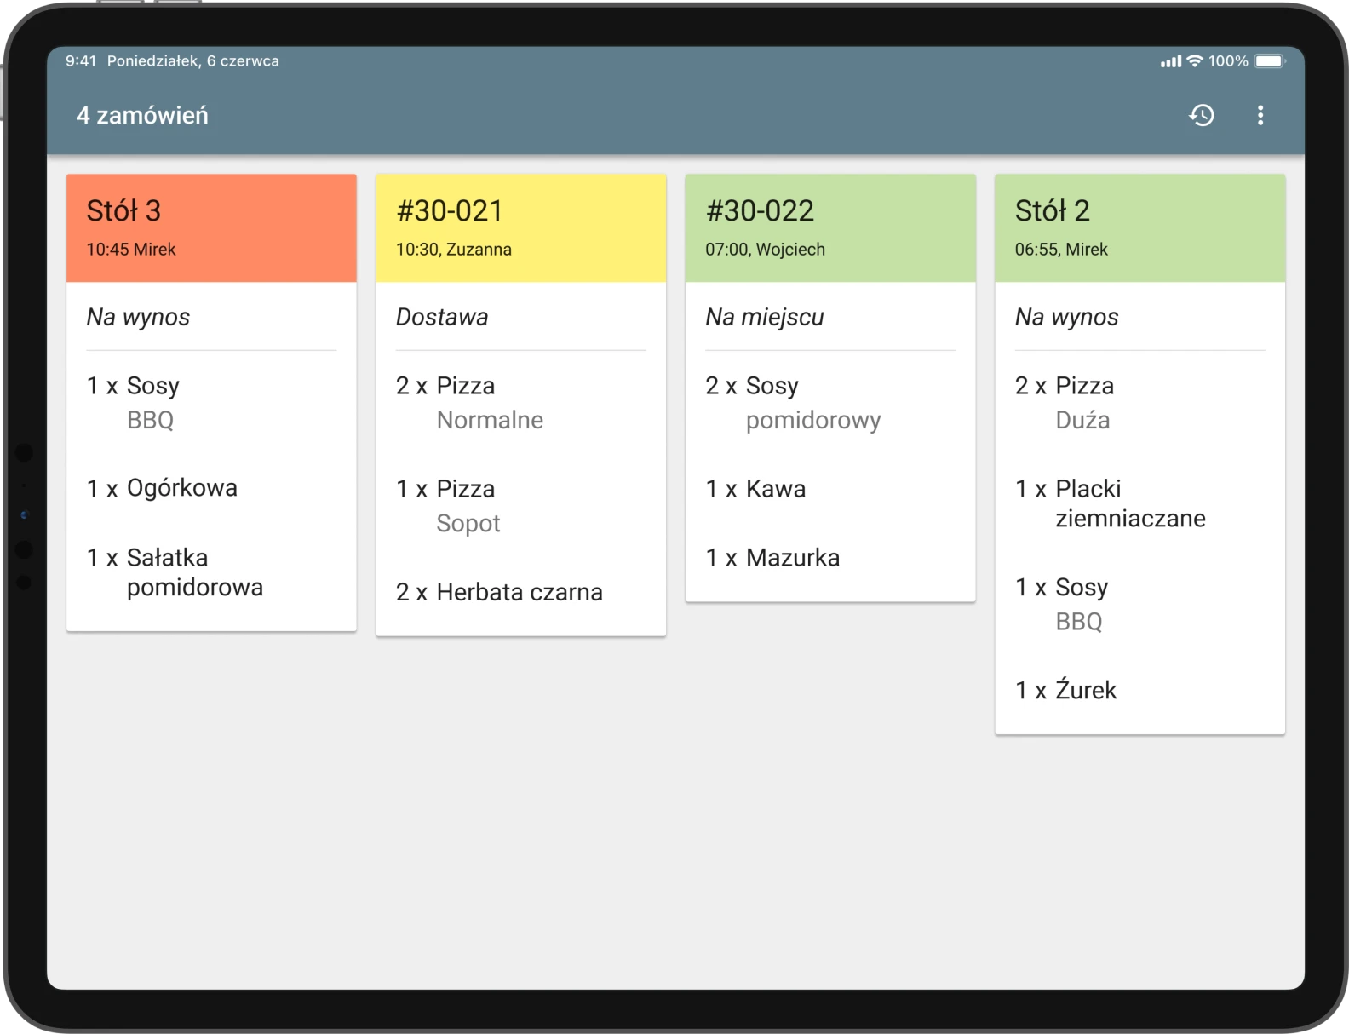Select the 1 x Mazurka item

(x=772, y=558)
